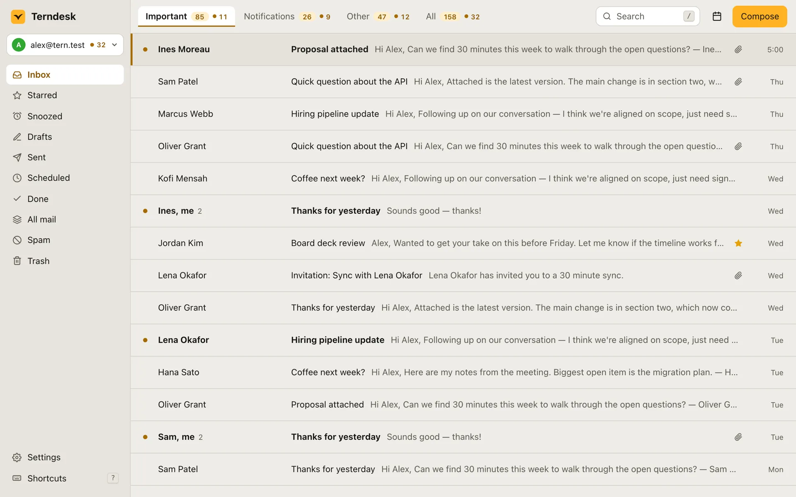Open Marcus Webb's Hiring pipeline update email
796x497 pixels.
click(464, 114)
